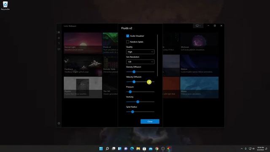Open the clock and date in taskbar
Screen dimensions: 270x152
tap(260, 149)
